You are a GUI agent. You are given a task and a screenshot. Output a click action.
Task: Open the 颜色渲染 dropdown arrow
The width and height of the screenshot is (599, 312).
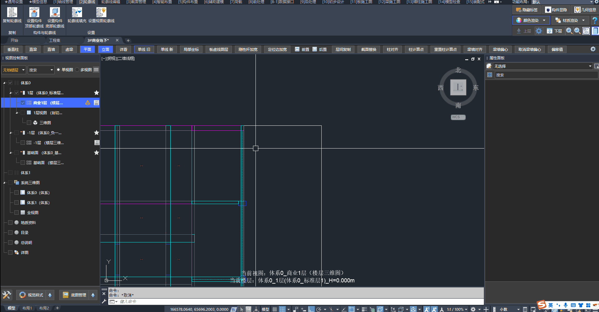[x=544, y=21]
